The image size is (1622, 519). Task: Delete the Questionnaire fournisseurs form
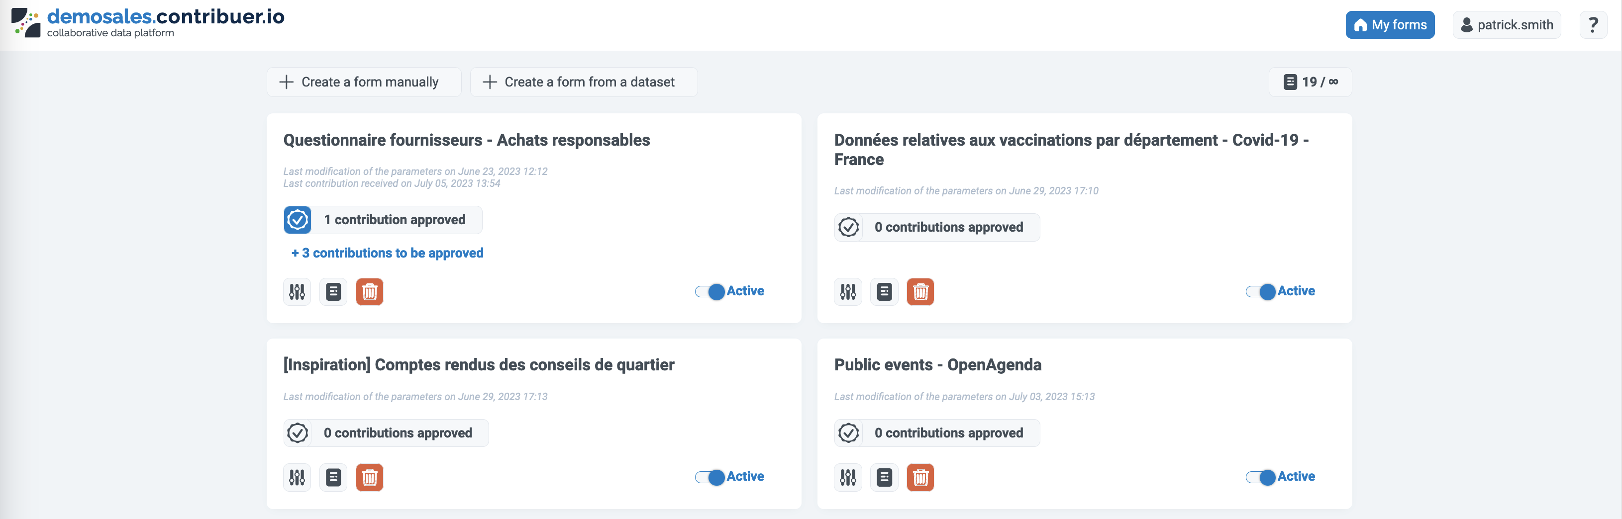point(370,292)
